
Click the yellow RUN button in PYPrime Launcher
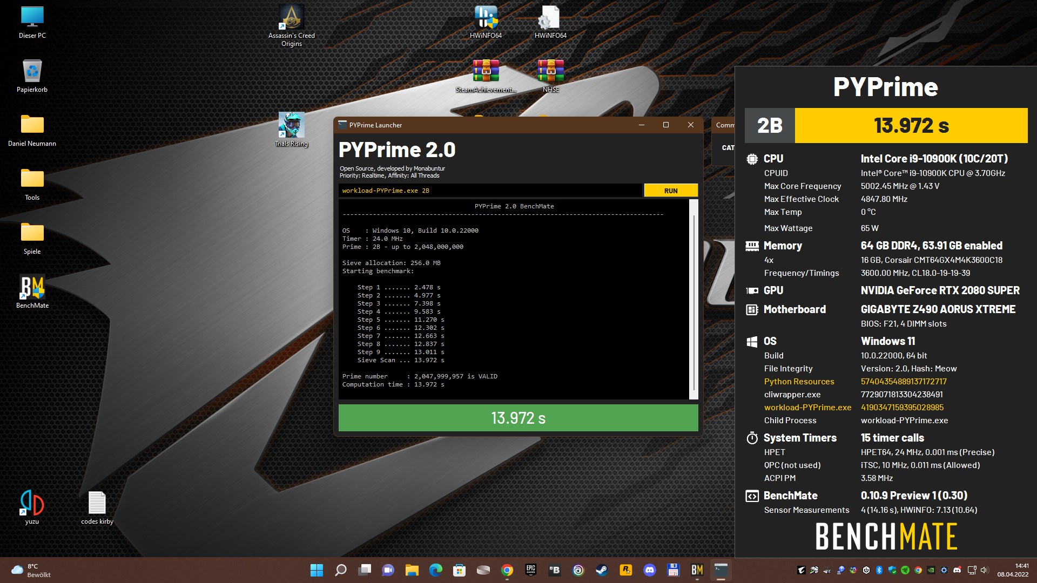point(670,191)
